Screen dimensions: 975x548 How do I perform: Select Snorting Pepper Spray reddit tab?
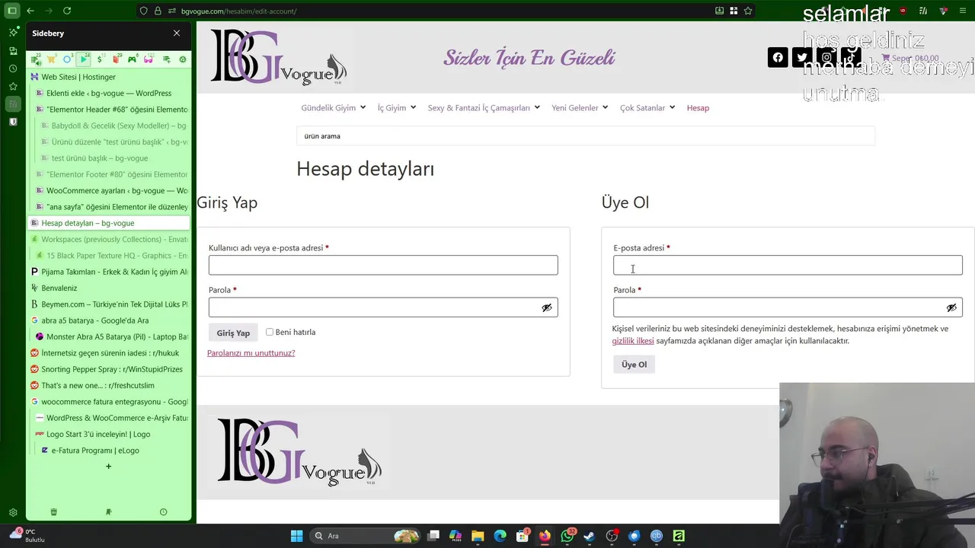tap(108, 369)
